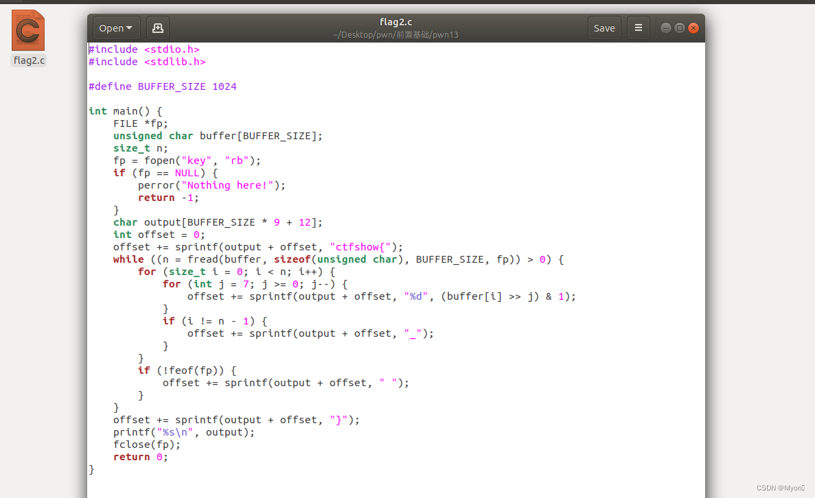
Task: Create a new document using the new-tab icon
Action: point(157,27)
